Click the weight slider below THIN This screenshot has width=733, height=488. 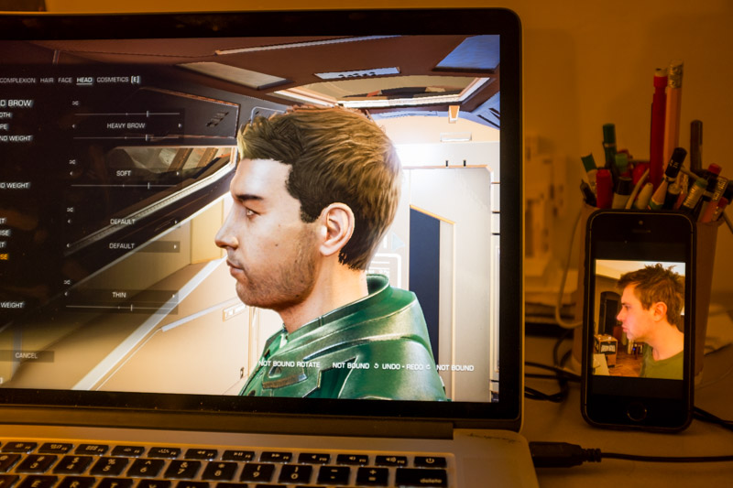click(121, 308)
